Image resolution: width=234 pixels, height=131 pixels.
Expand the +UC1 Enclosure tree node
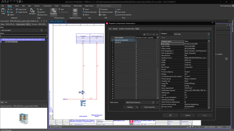[x=4, y=42]
